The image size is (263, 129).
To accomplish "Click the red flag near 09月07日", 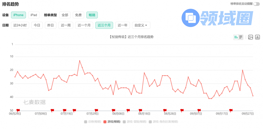I will click(x=199, y=110).
